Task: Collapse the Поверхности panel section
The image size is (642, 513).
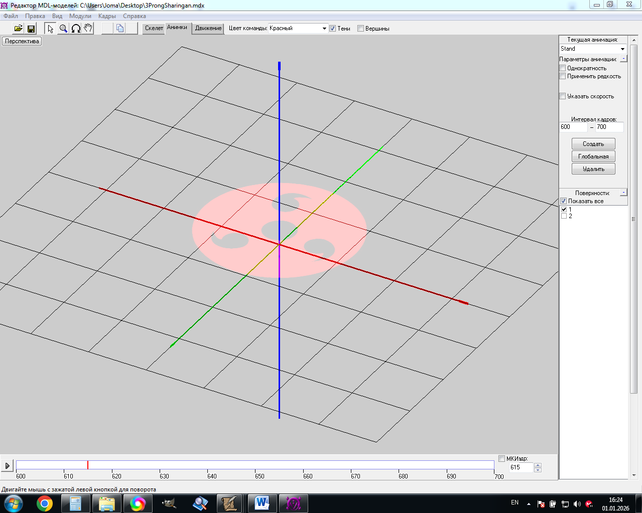Action: point(623,193)
